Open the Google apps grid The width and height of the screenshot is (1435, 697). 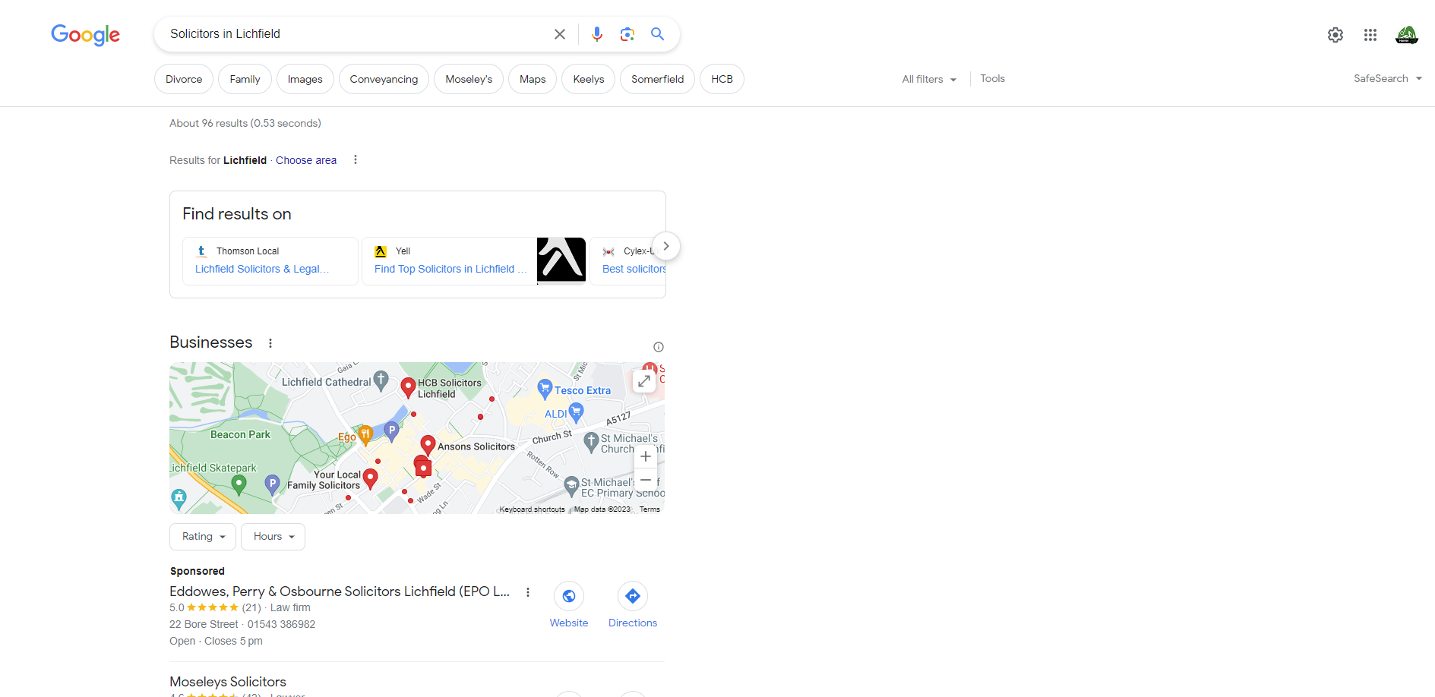[1370, 35]
